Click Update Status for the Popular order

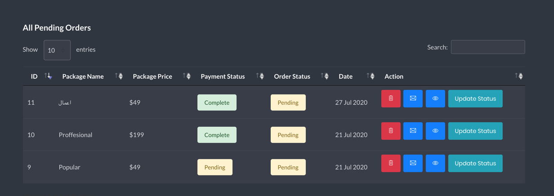[475, 163]
